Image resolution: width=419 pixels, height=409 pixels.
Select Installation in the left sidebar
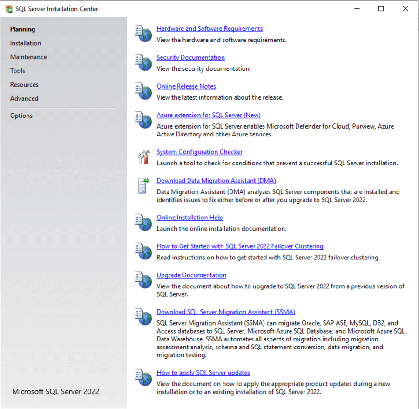pyautogui.click(x=25, y=43)
